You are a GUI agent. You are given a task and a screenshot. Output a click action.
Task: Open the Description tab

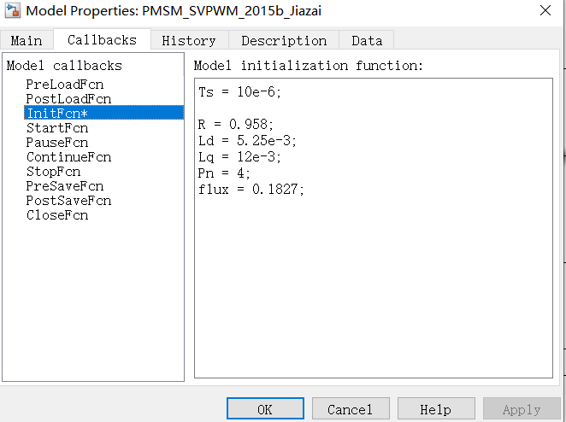click(284, 40)
